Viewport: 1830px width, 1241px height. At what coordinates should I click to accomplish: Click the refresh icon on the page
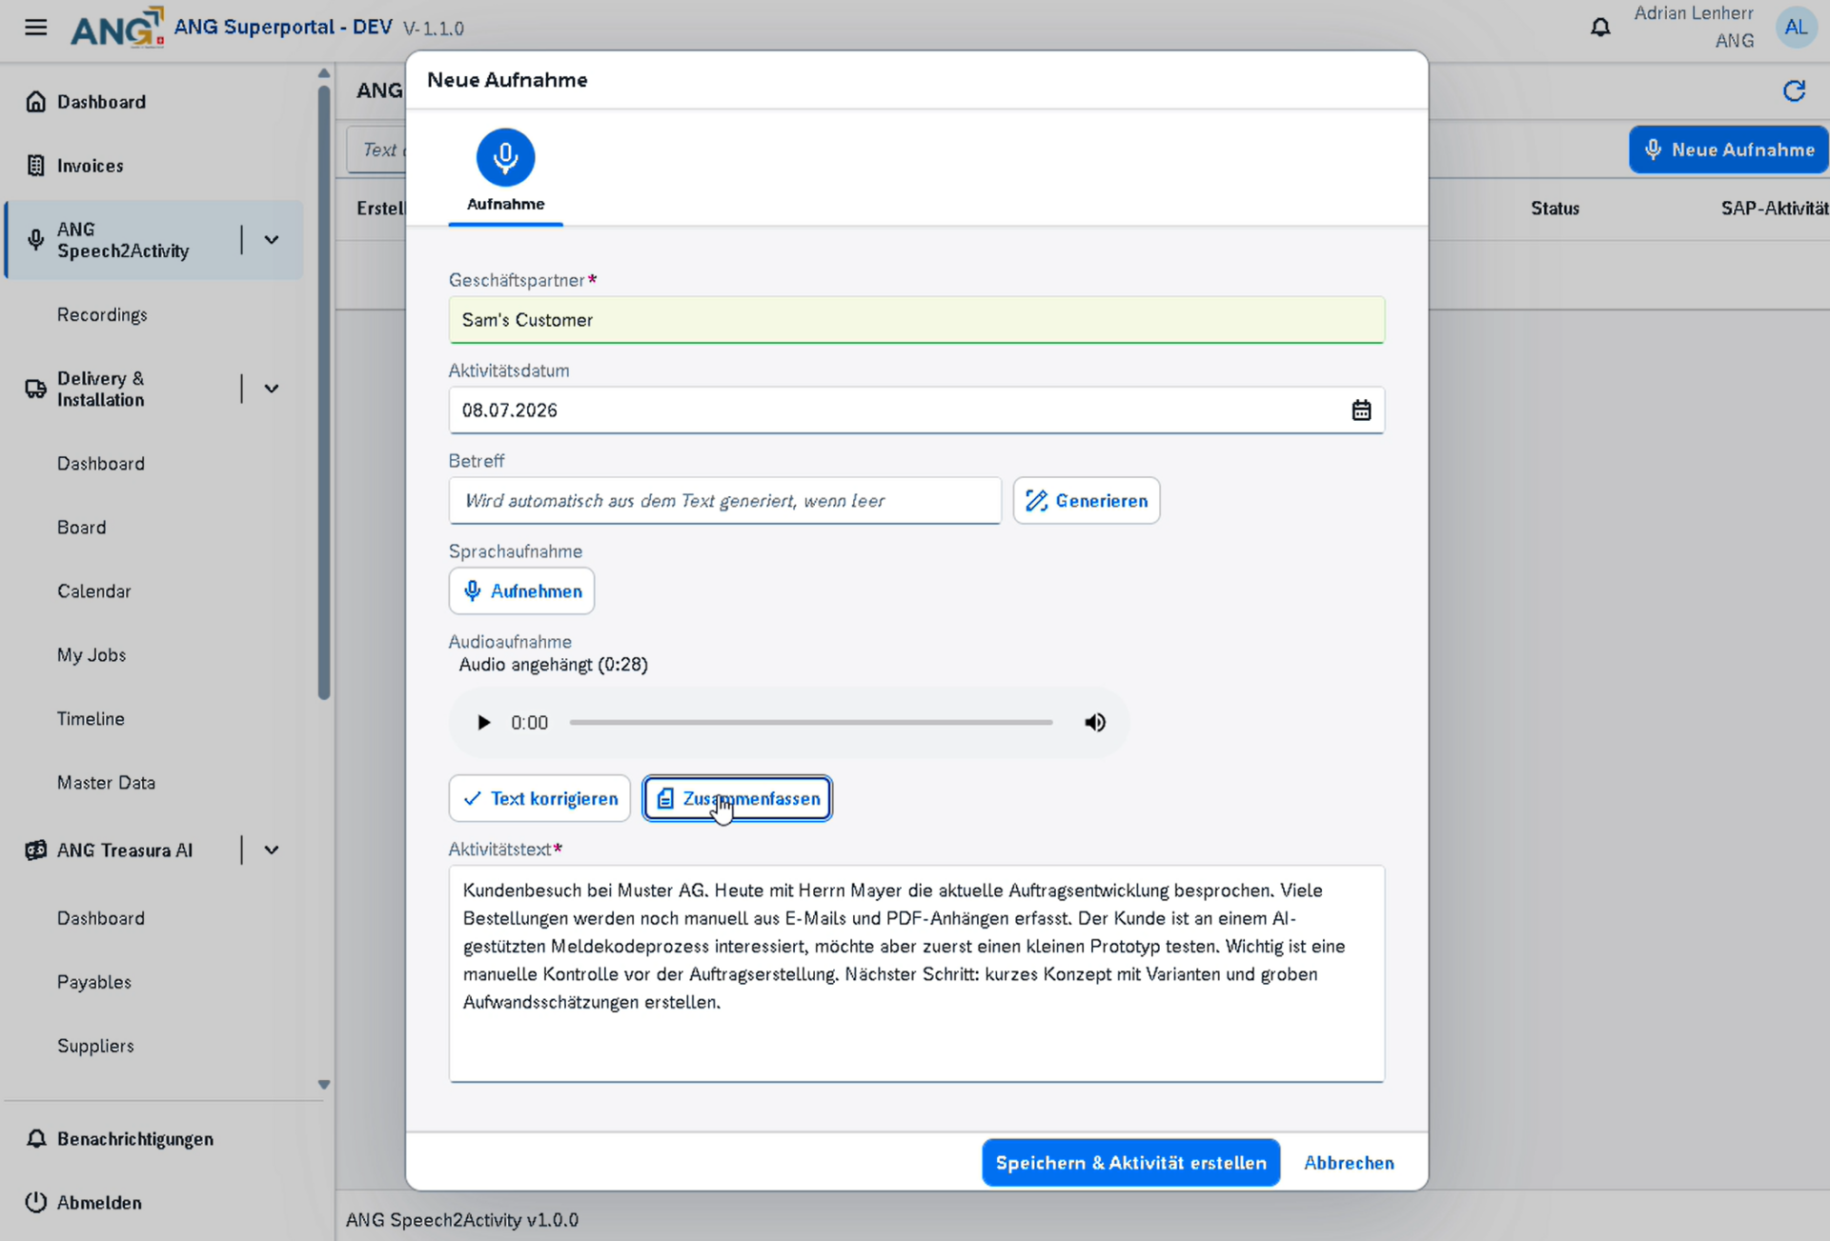point(1794,90)
